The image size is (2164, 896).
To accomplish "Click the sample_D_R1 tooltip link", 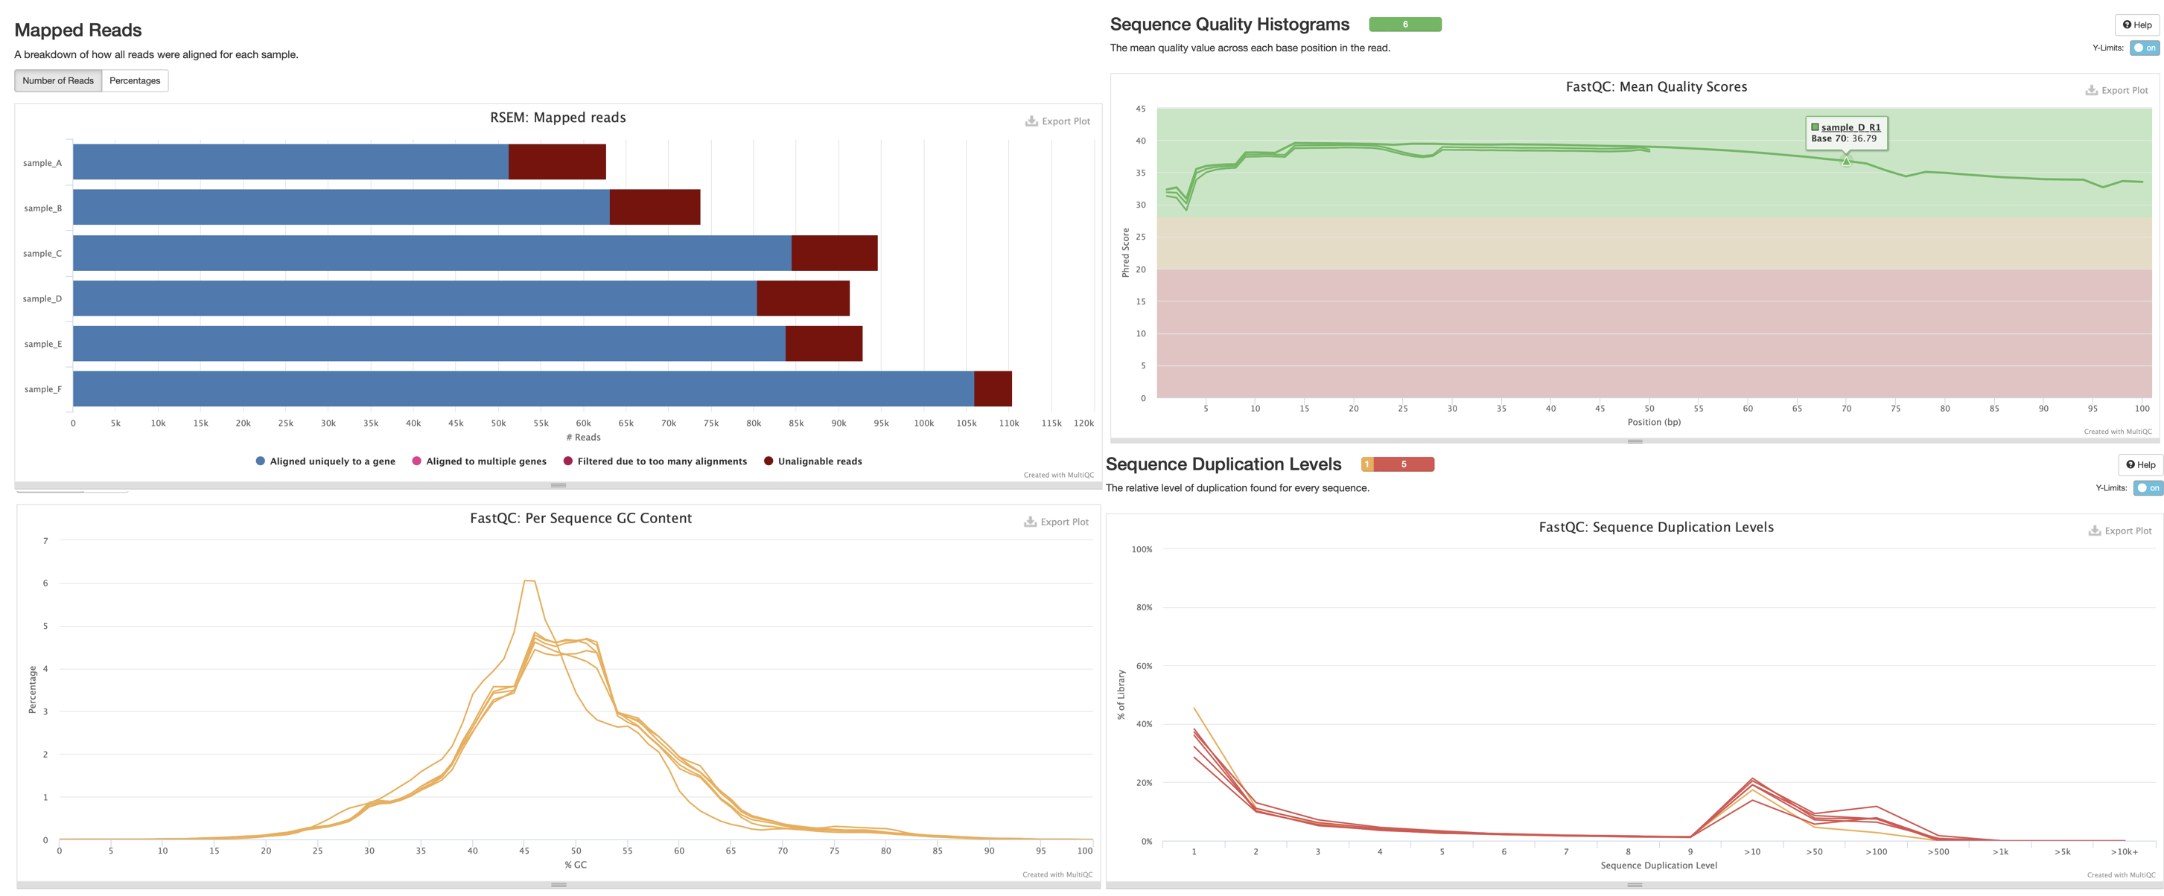I will [1850, 128].
